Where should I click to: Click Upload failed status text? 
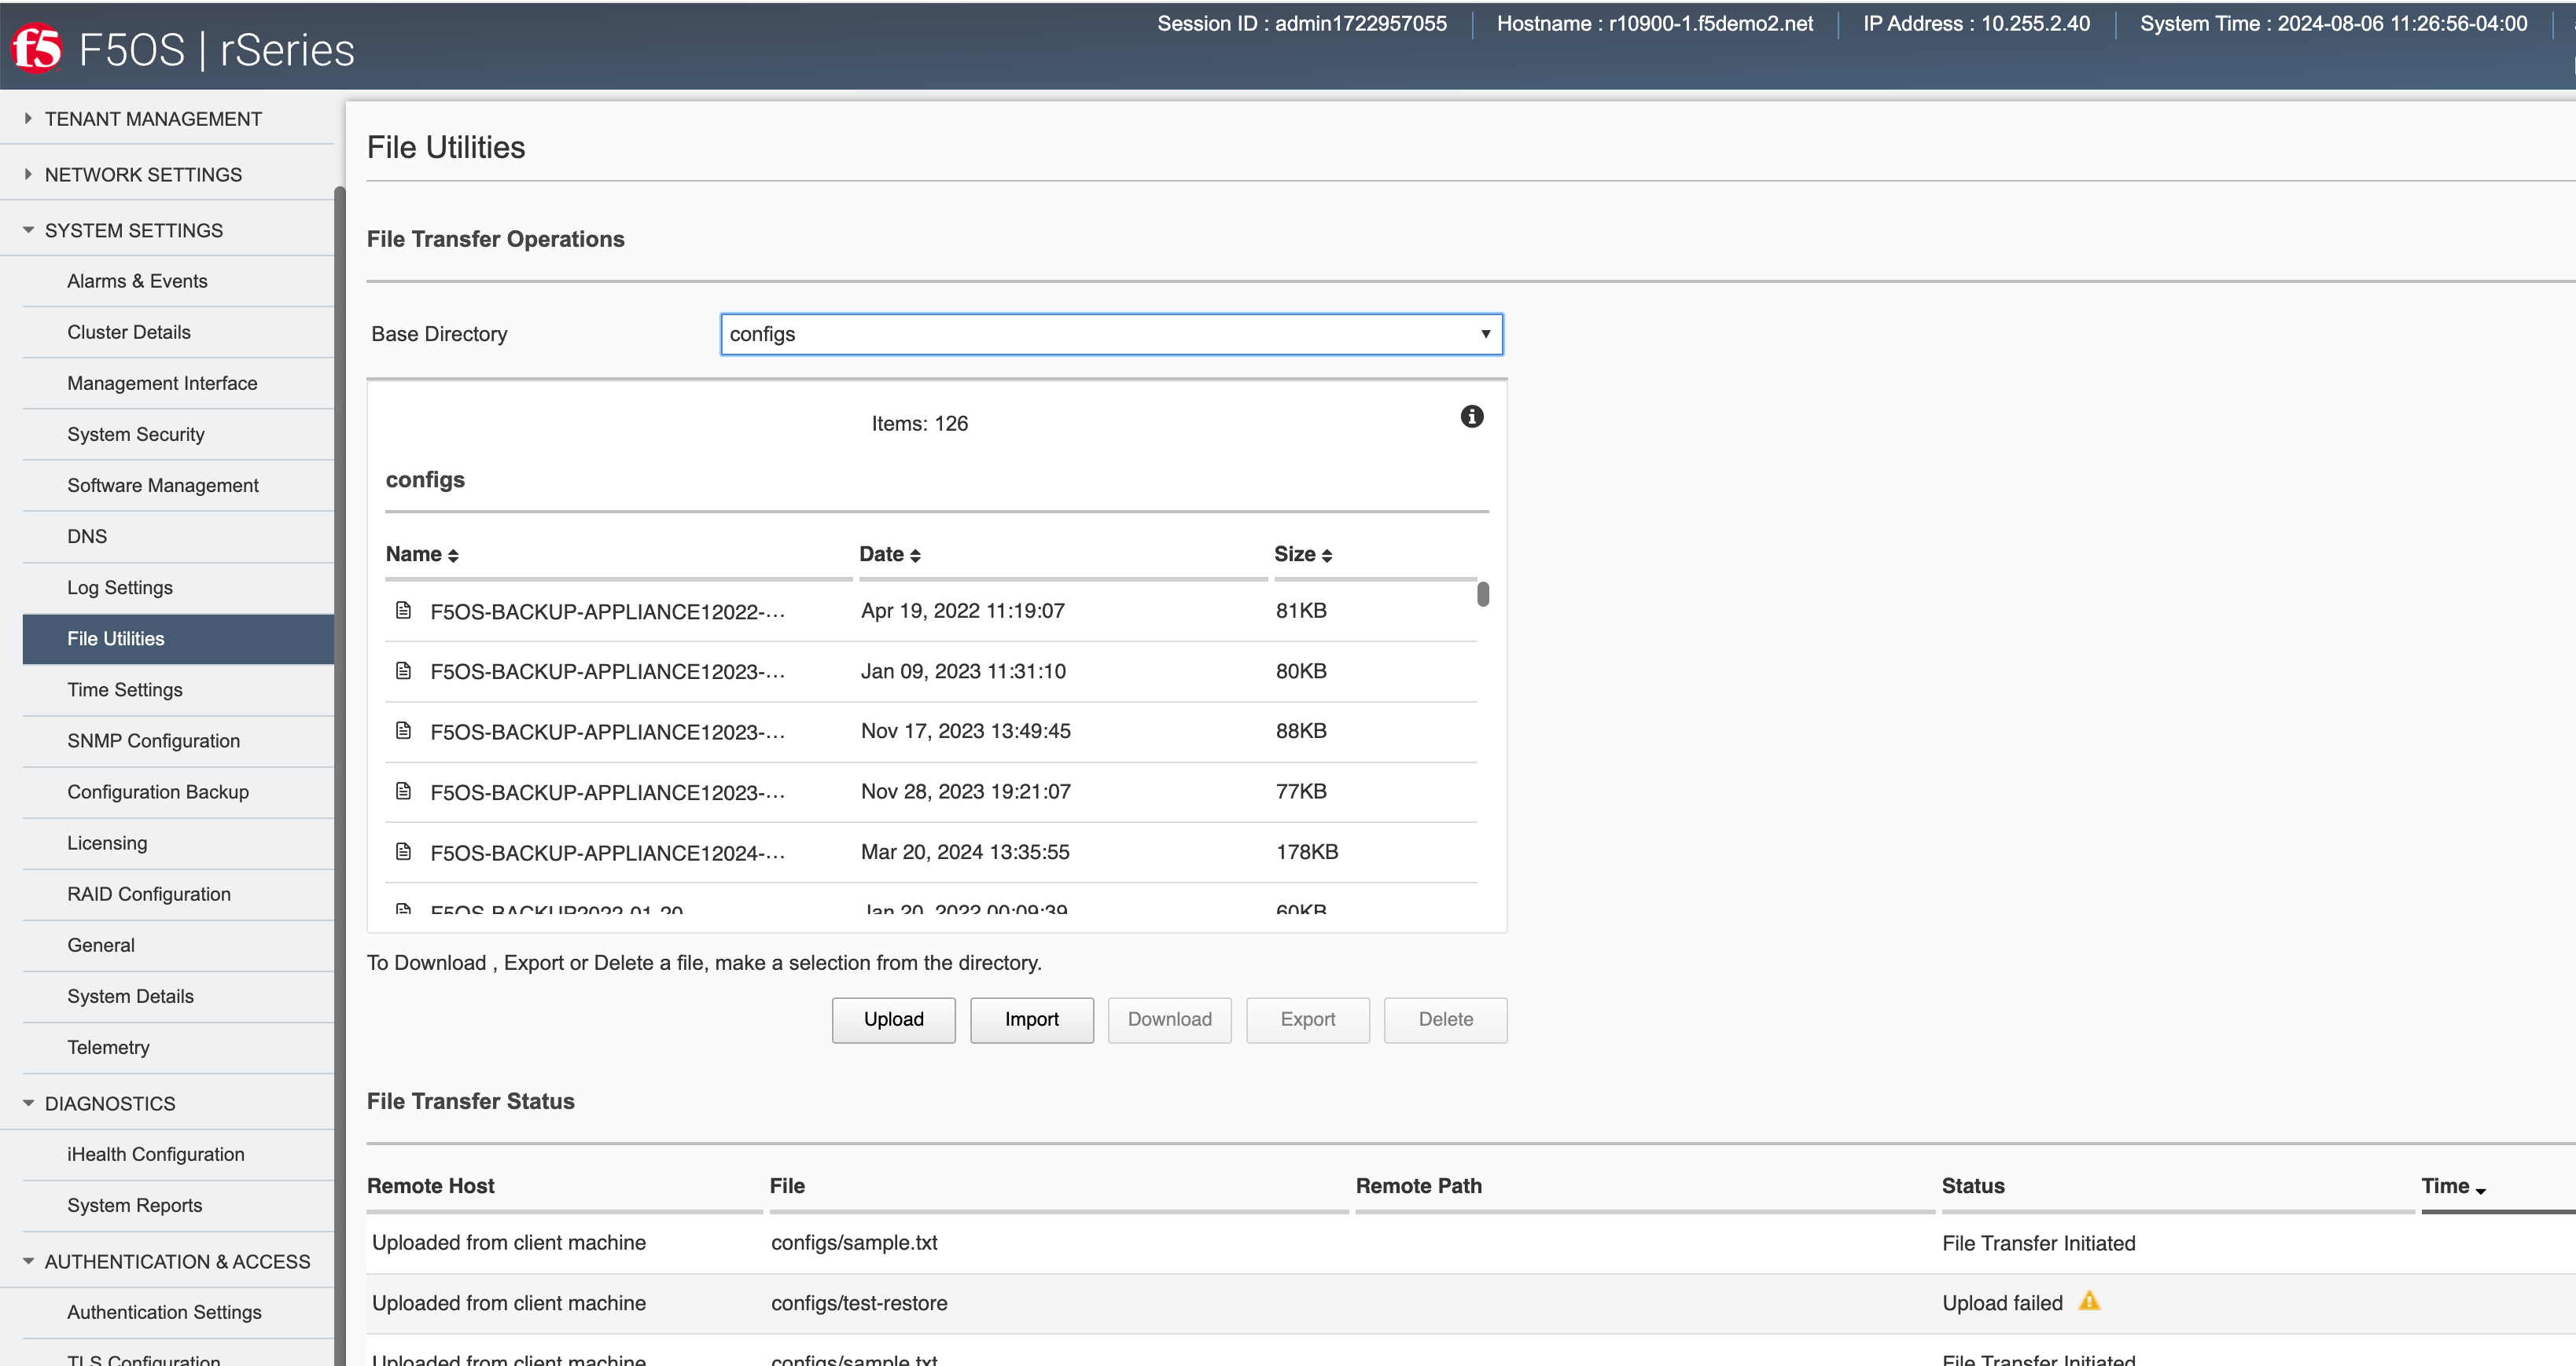pos(2002,1303)
